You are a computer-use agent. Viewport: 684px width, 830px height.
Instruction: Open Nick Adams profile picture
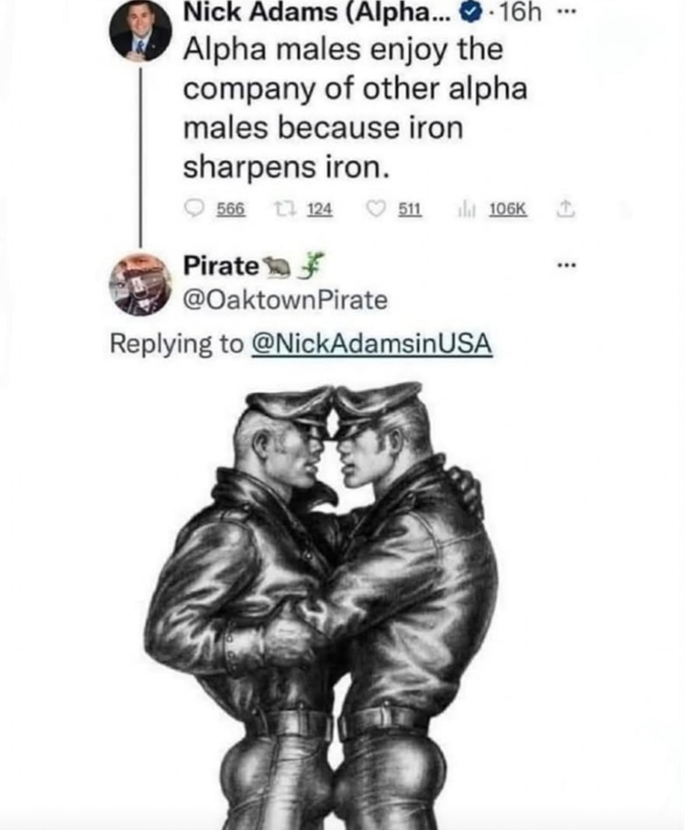pyautogui.click(x=141, y=31)
